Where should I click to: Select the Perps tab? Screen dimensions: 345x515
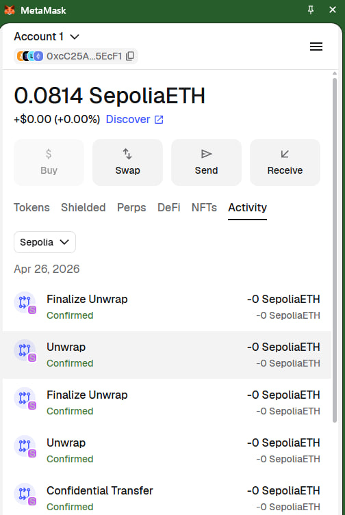pos(131,208)
